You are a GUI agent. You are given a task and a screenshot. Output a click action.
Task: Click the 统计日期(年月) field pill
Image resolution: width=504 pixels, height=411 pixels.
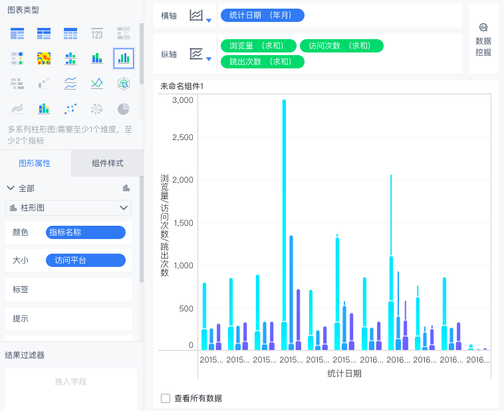coord(263,15)
